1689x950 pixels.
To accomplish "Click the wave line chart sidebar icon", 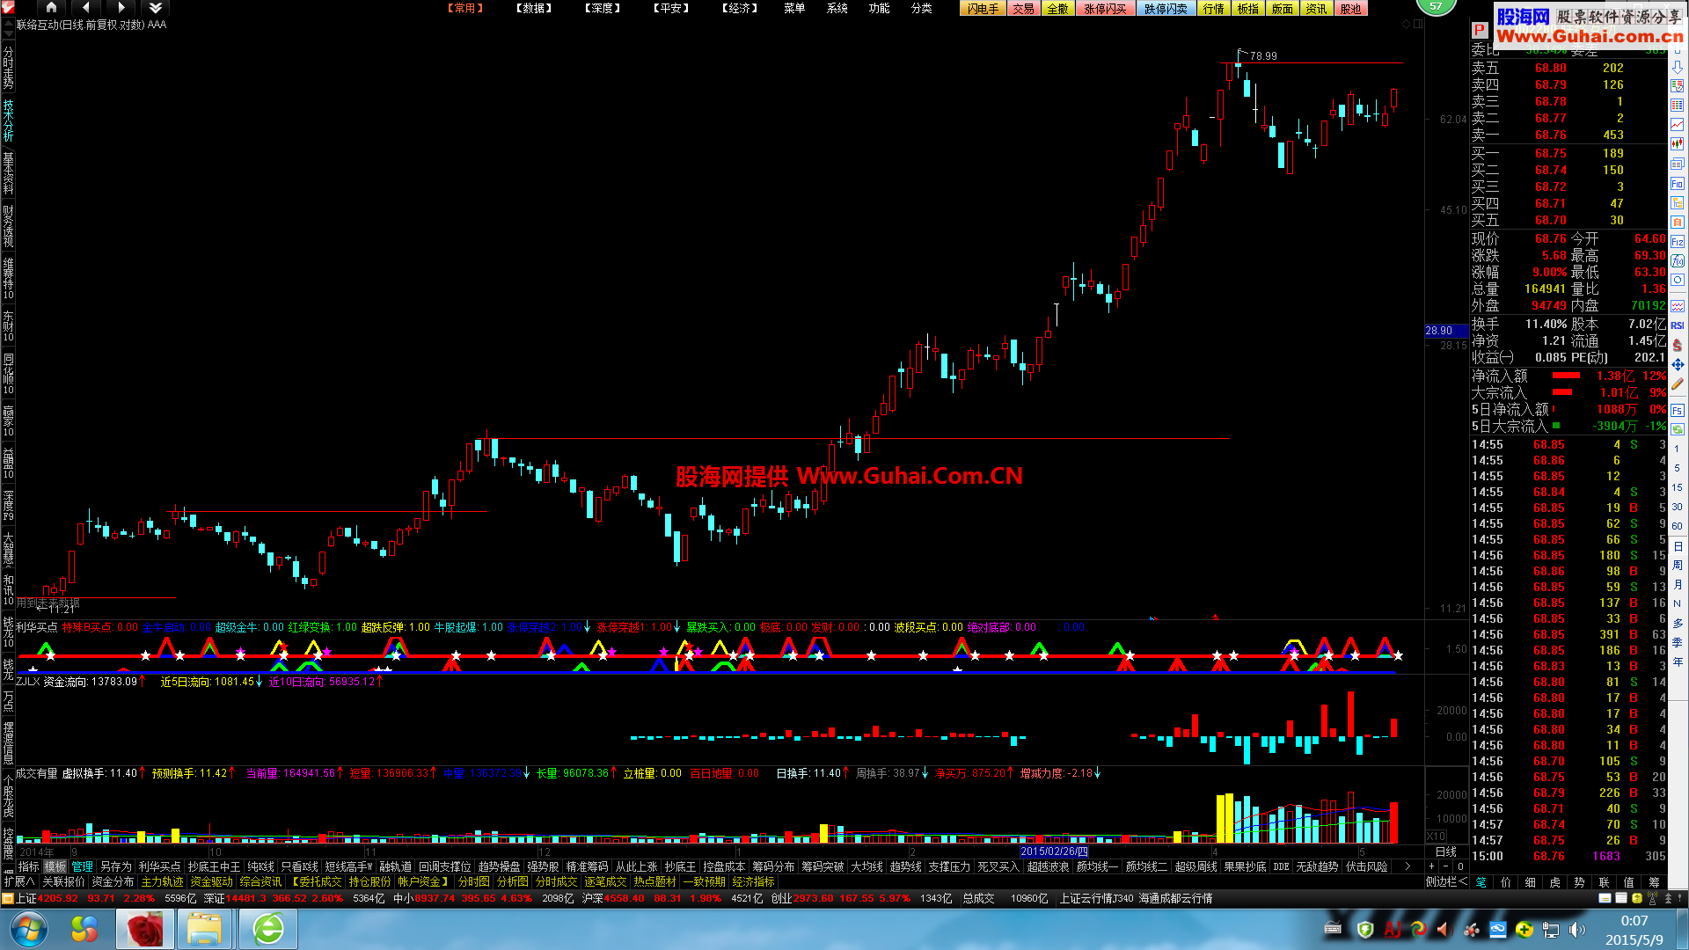I will 1678,306.
